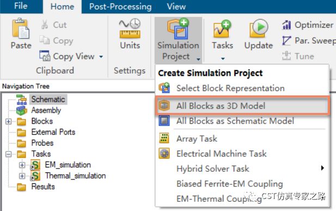The height and width of the screenshot is (211, 336).
Task: Open the Tasks button dropdown arrow
Action: point(223,58)
